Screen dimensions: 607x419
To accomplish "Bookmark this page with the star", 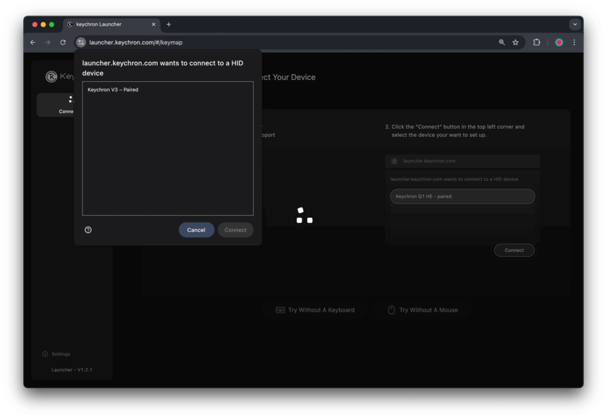I will pyautogui.click(x=516, y=42).
